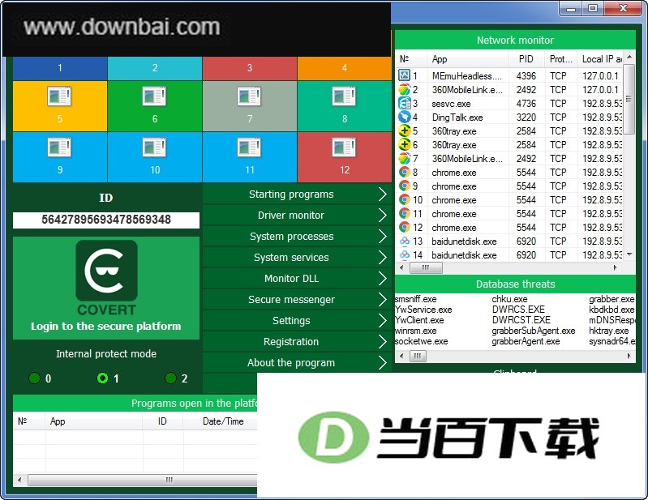This screenshot has width=648, height=500.
Task: Select socketwe.exe threat entry
Action: (x=421, y=341)
